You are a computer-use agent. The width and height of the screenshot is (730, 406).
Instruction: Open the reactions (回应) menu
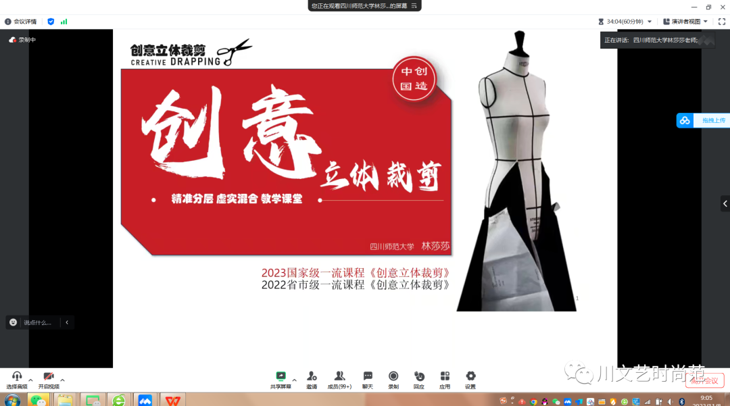coord(419,379)
